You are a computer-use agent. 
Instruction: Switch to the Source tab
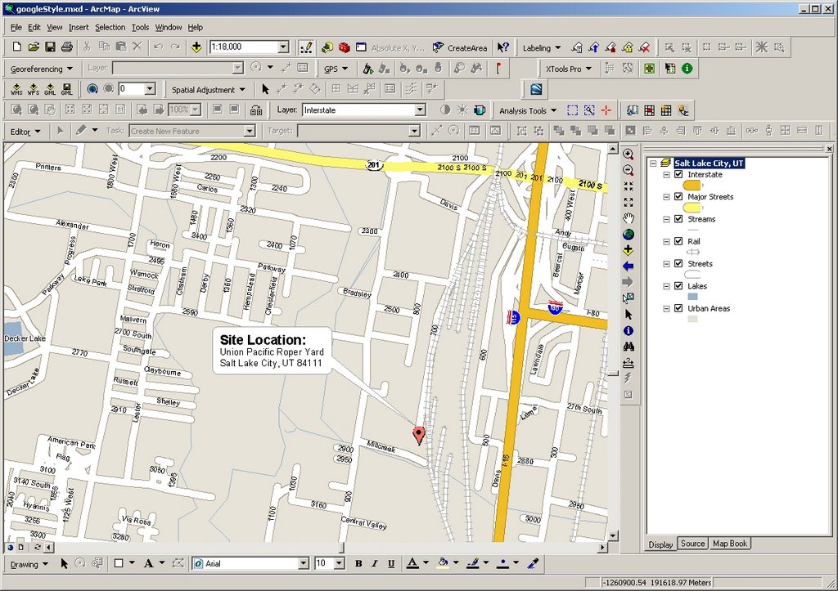pos(692,544)
